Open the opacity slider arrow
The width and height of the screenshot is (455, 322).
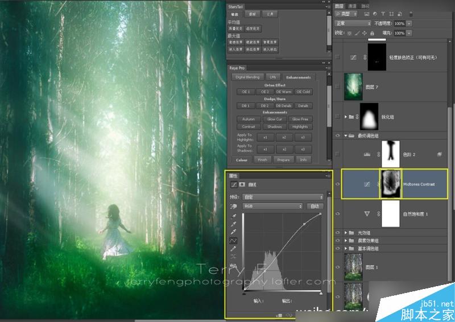pyautogui.click(x=409, y=23)
